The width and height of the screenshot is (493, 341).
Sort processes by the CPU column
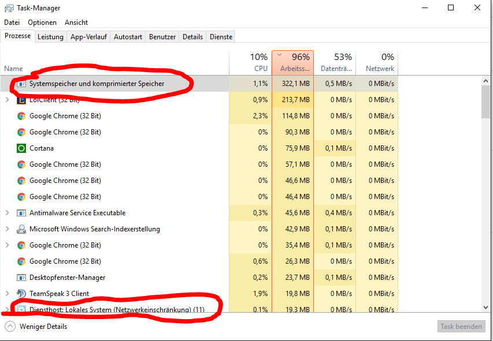pyautogui.click(x=250, y=62)
